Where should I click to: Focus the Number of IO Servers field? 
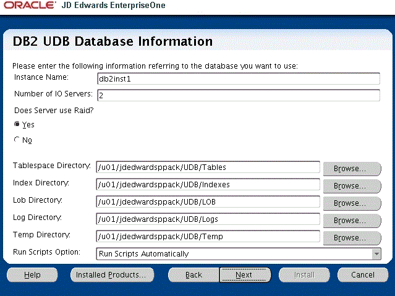[x=239, y=96]
